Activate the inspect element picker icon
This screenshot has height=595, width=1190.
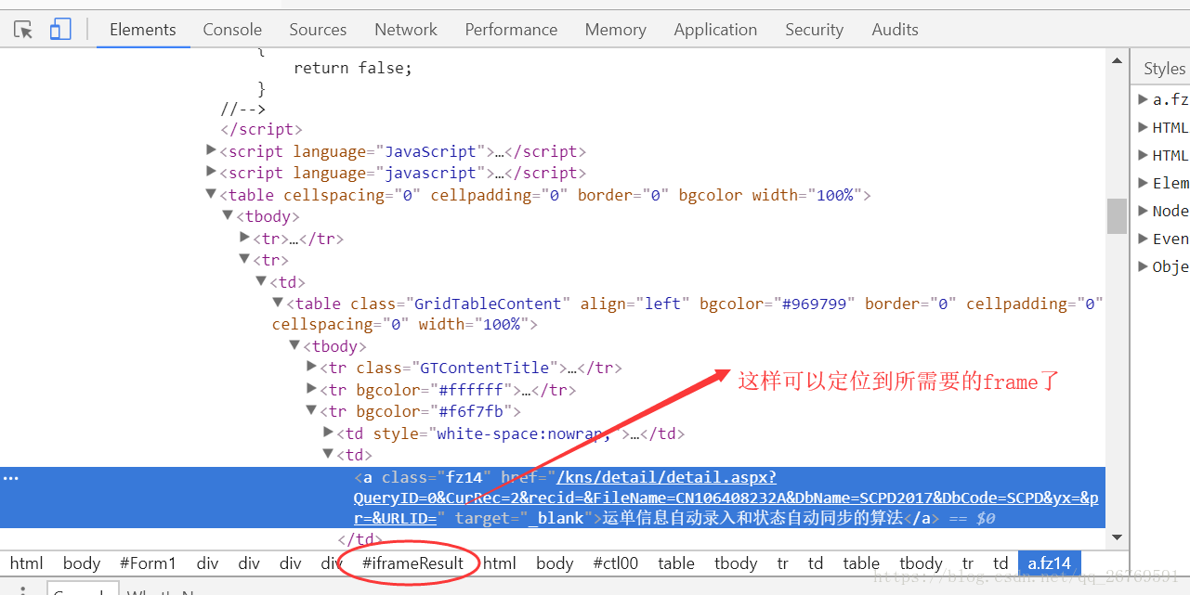coord(23,30)
